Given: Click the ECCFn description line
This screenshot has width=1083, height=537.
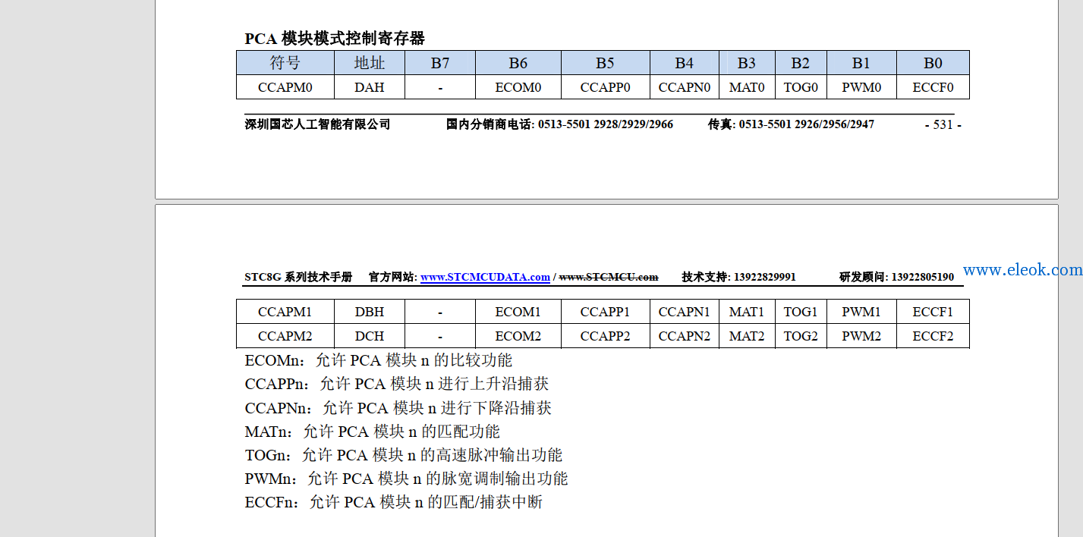Looking at the screenshot, I should pyautogui.click(x=394, y=502).
